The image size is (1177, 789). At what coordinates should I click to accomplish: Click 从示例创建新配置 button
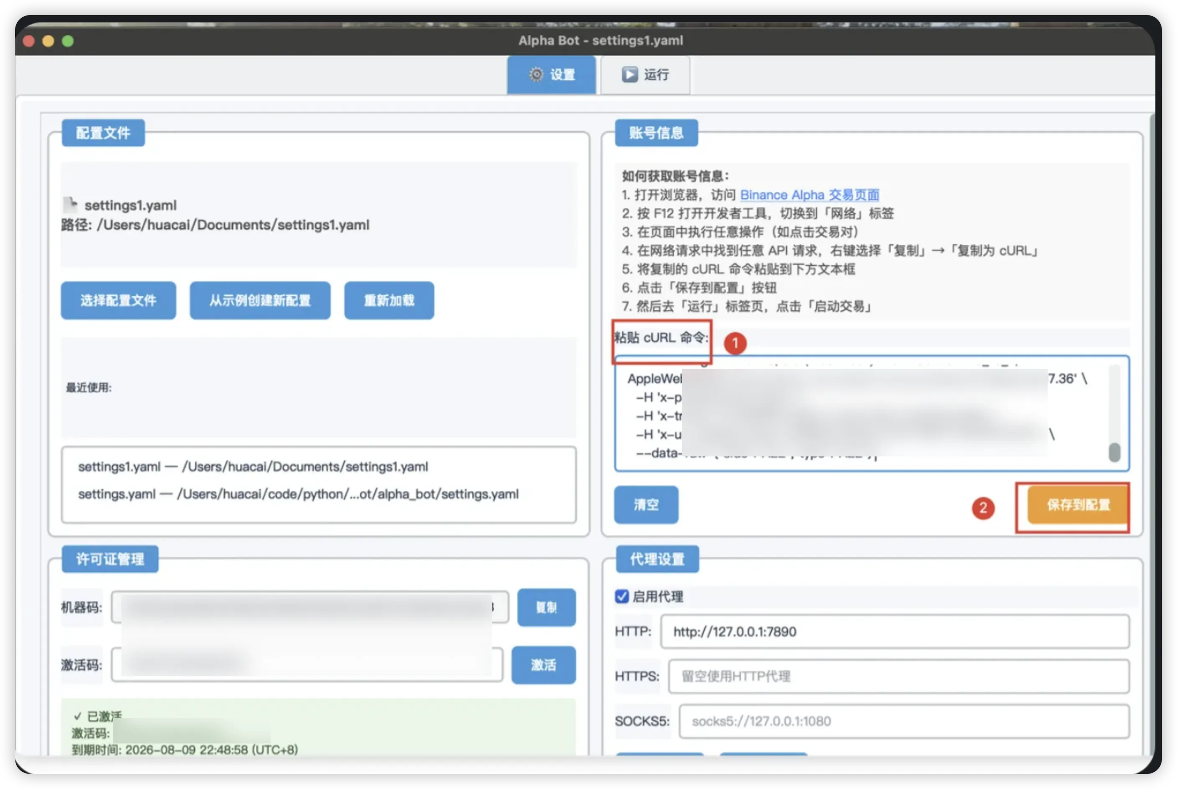tap(260, 300)
